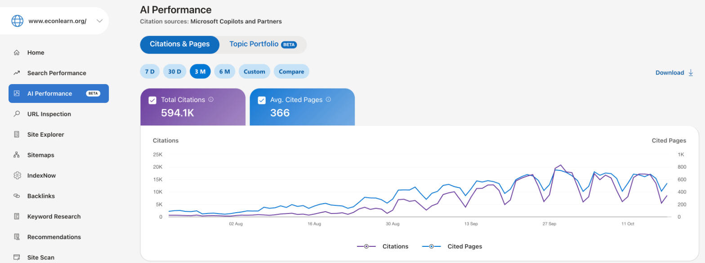Screen dimensions: 705x263
Task: Click the Compare button
Action: (x=291, y=71)
